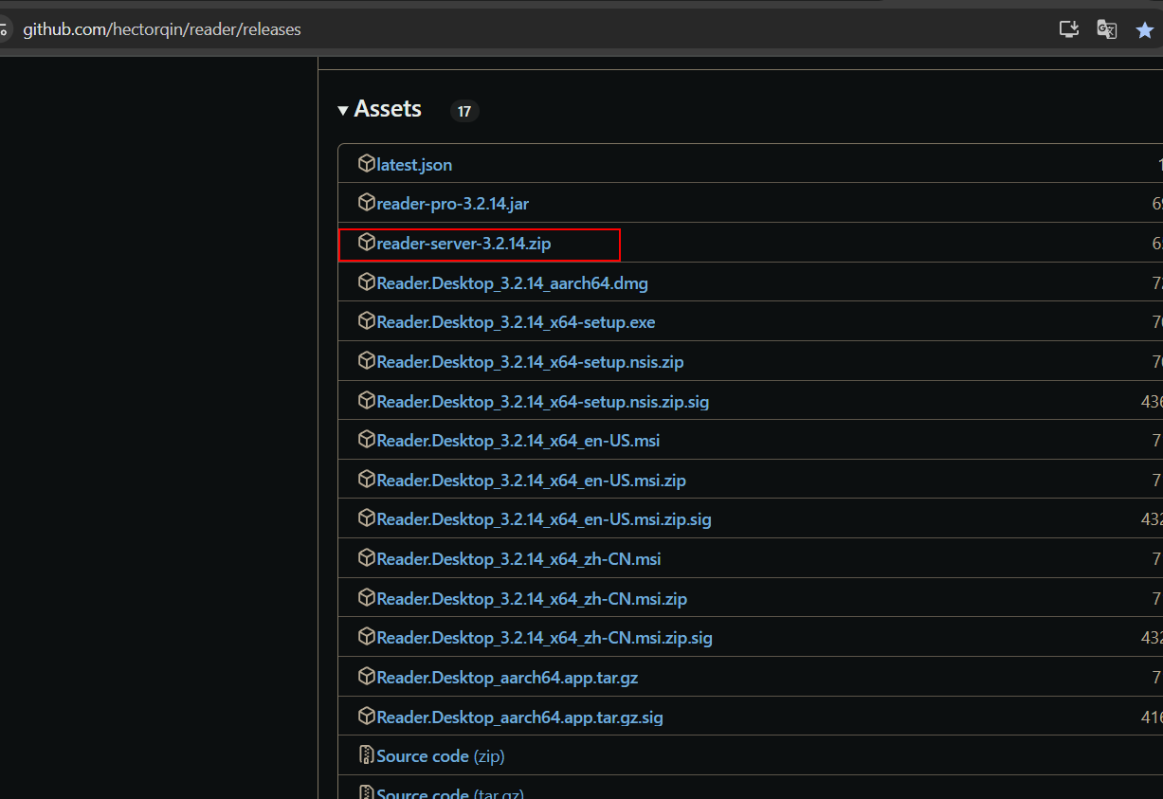Collapse the Assets section triangle
Screen dimensions: 1163x799
click(343, 111)
